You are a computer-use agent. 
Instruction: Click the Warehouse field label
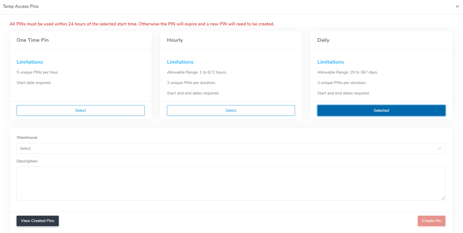tap(27, 138)
